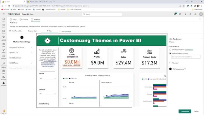The image size is (204, 115).
Task: Open Deployment pipelines in left navigation
Action: 4,65
